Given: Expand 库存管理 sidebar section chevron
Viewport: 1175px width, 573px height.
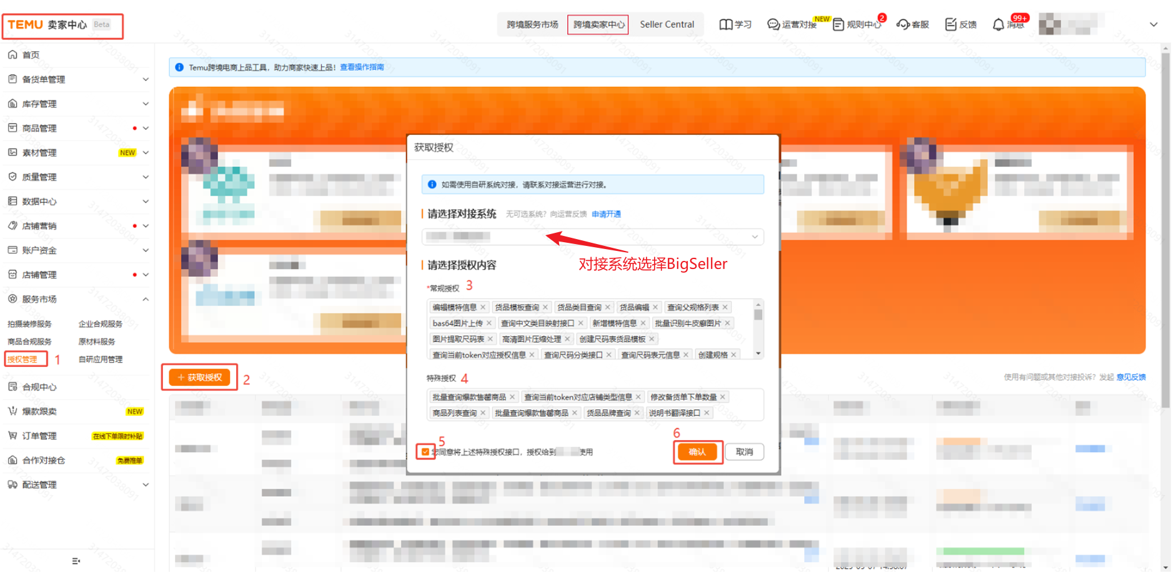Looking at the screenshot, I should (x=146, y=104).
